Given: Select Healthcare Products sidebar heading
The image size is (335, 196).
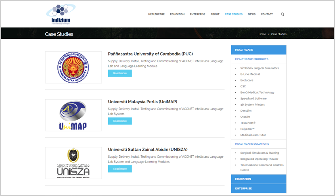Looking at the screenshot, I should 252,59.
